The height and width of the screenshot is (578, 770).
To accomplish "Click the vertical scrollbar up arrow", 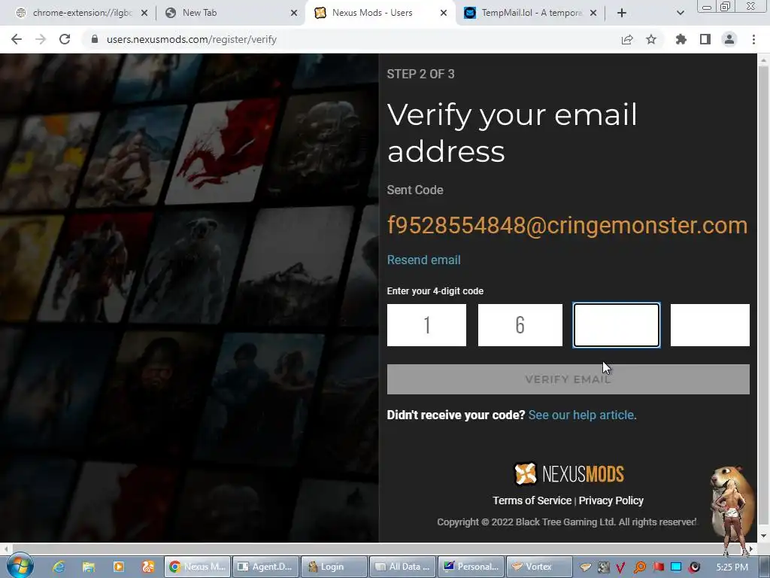I will (763, 60).
